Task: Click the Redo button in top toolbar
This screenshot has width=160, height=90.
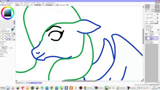Action: pos(18,5)
